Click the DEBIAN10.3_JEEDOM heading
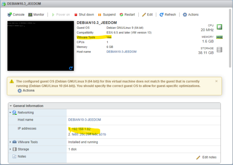This screenshot has height=165, width=233. (x=97, y=23)
